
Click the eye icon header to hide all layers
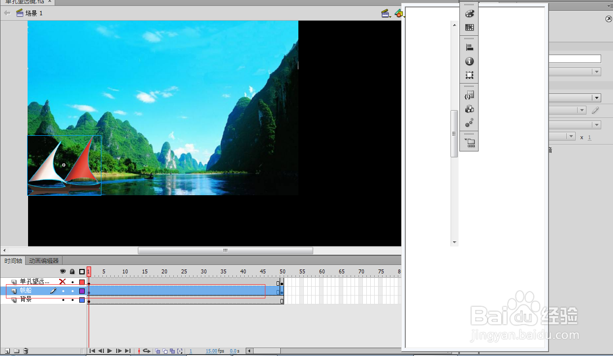click(63, 271)
